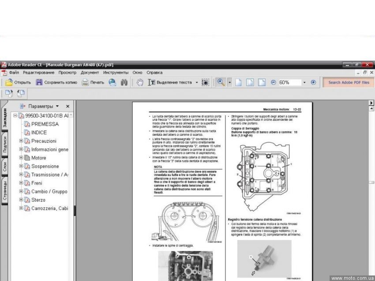Click the Печать printer icon

(x=85, y=82)
